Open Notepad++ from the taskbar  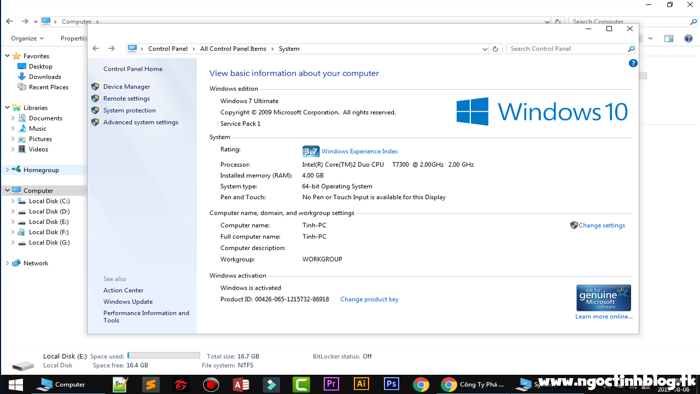[x=120, y=385]
